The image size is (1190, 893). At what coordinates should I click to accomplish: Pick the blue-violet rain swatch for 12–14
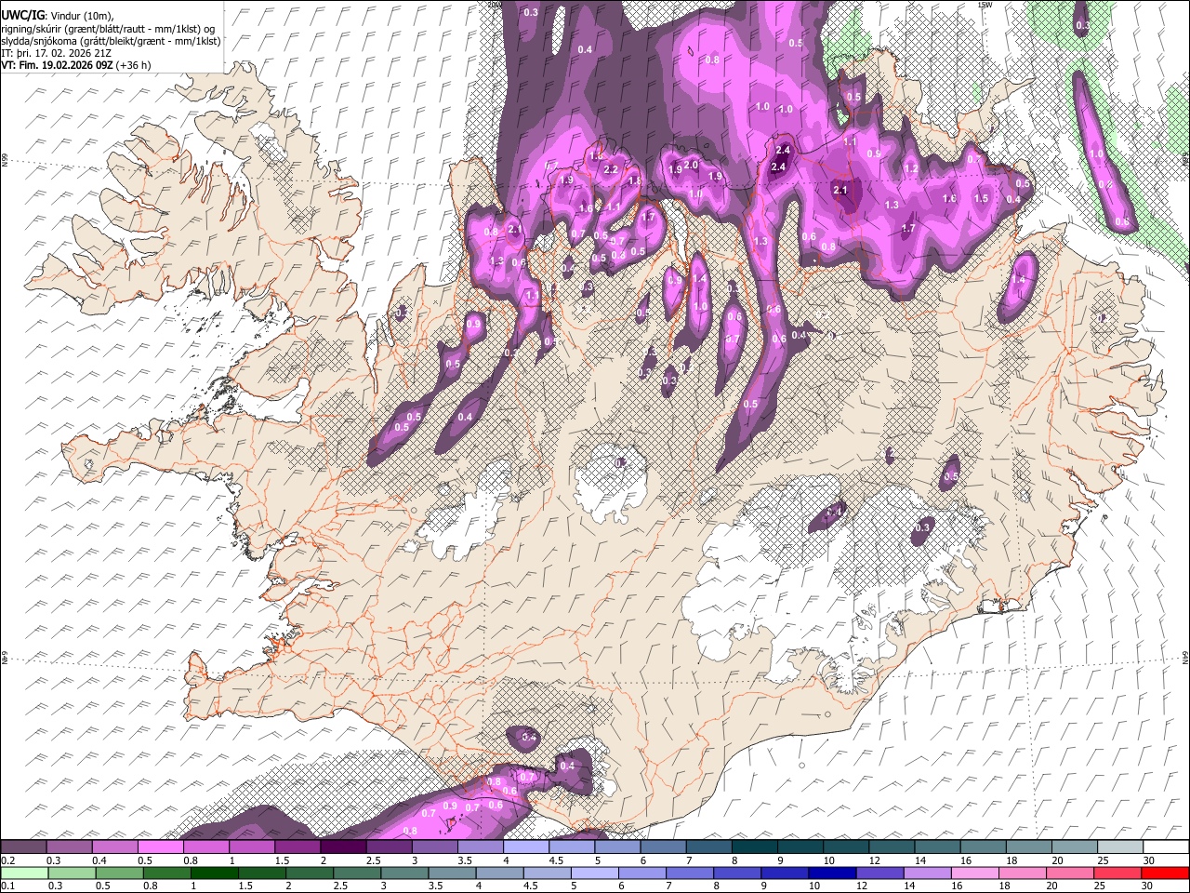coord(879,873)
